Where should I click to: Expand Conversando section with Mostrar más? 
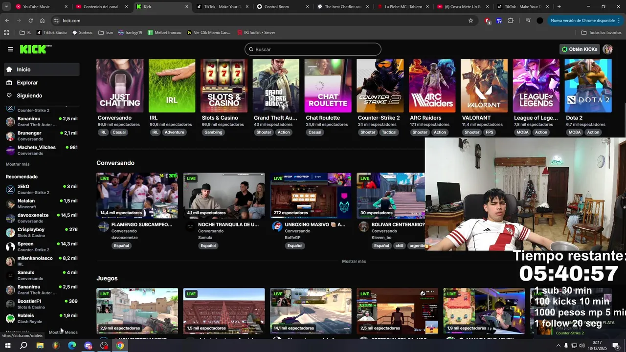(354, 261)
